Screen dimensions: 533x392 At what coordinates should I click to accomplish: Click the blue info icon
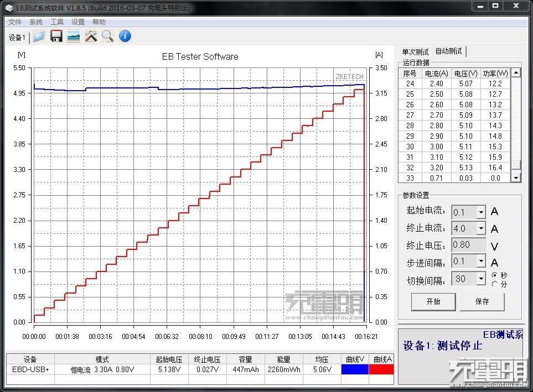(125, 36)
